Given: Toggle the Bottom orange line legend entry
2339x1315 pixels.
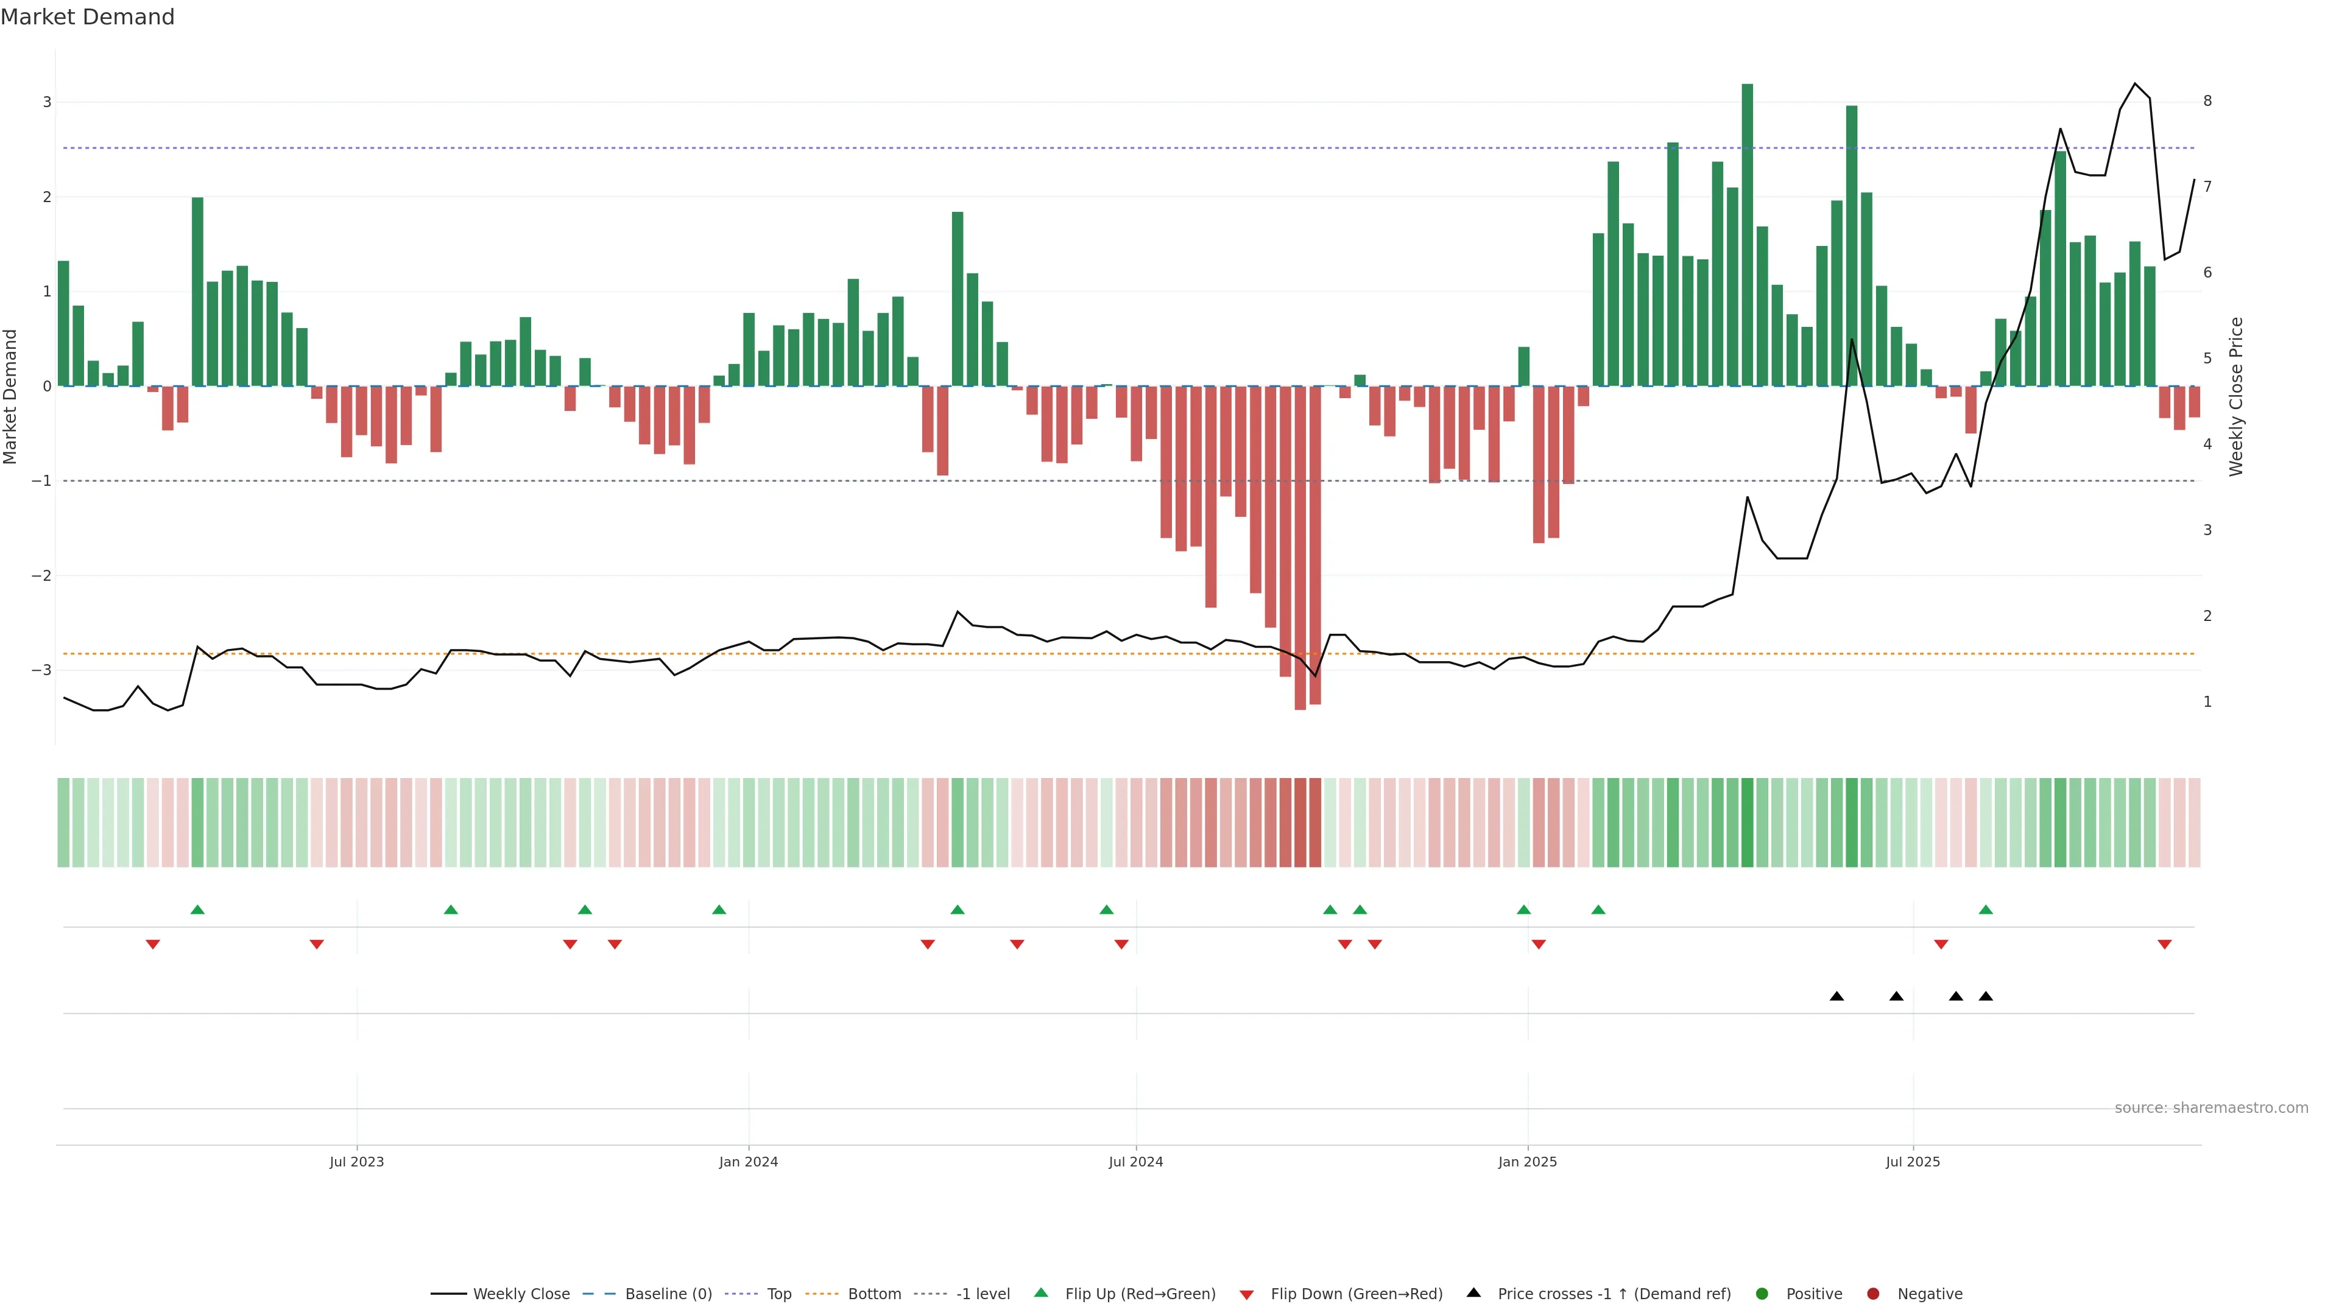Looking at the screenshot, I should (875, 1293).
